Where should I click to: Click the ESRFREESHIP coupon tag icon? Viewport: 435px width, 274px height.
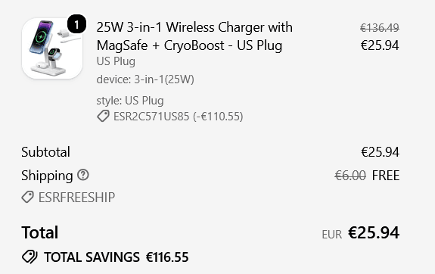[x=28, y=197]
